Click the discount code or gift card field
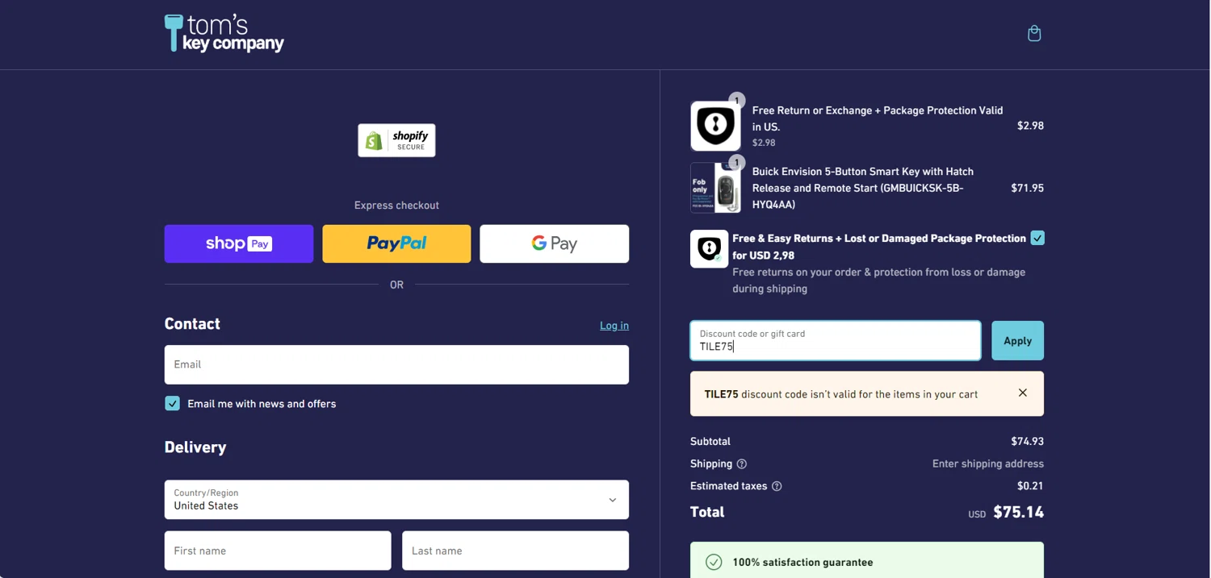The height and width of the screenshot is (578, 1211). (836, 341)
